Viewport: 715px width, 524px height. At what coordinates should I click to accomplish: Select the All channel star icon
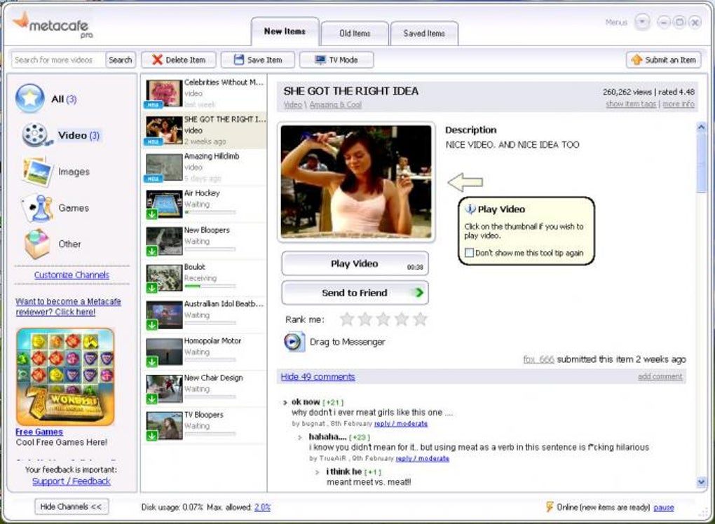[29, 97]
